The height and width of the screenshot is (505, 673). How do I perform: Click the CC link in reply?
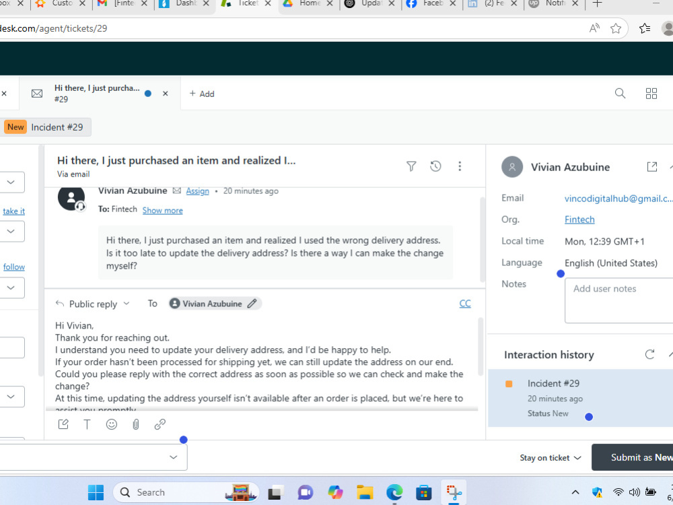click(465, 304)
